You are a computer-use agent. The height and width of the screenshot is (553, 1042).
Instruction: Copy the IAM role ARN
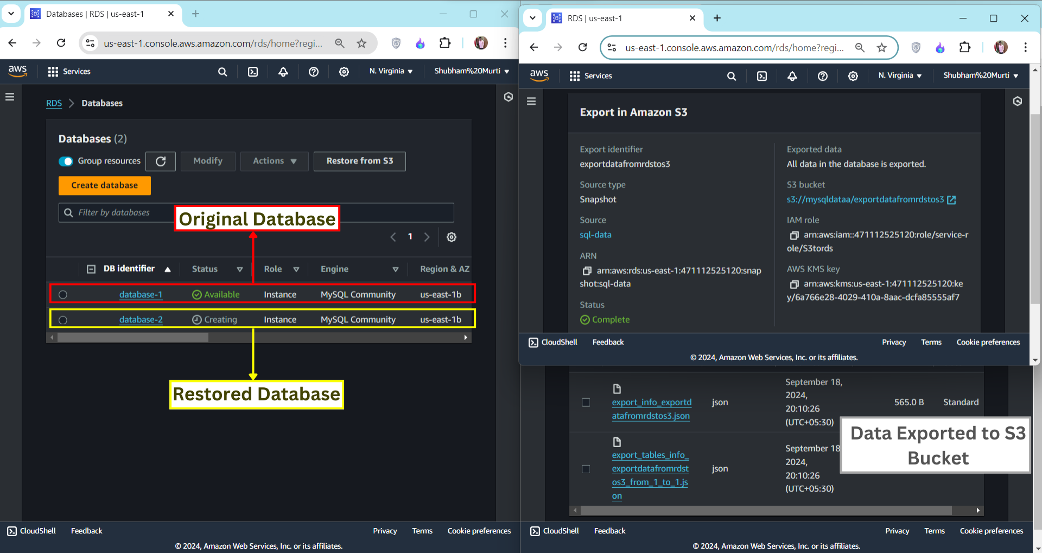click(x=794, y=235)
